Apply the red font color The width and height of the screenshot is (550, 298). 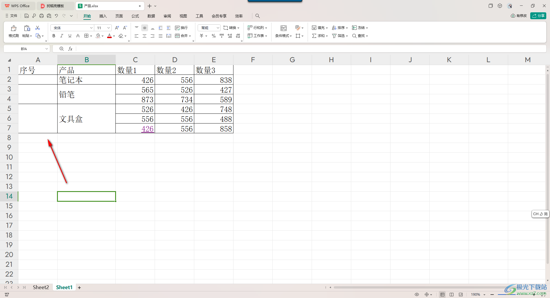[109, 36]
